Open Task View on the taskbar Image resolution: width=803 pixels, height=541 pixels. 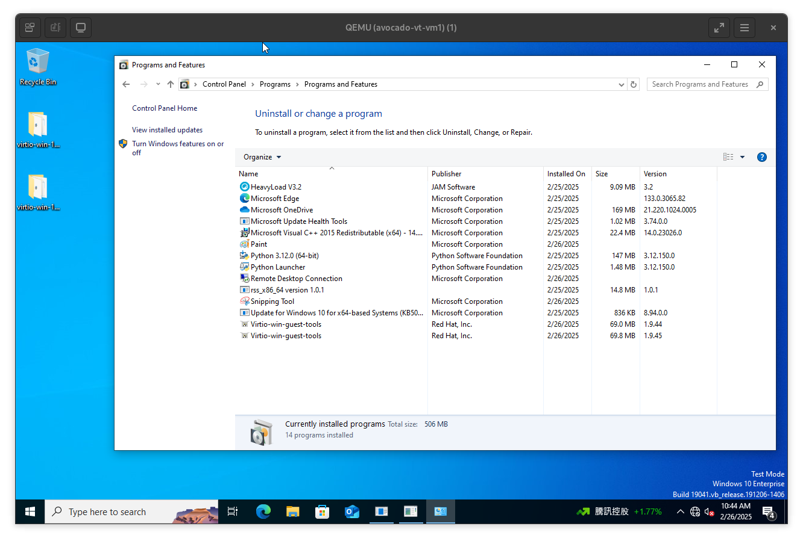point(233,512)
